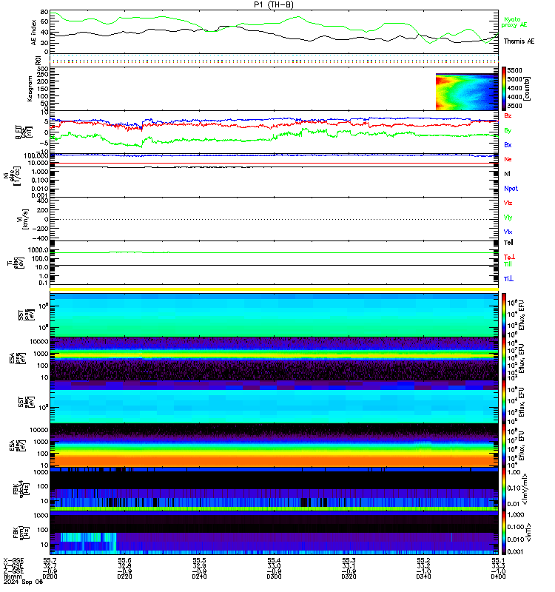Click the FBK edc34 axis label

21,489
